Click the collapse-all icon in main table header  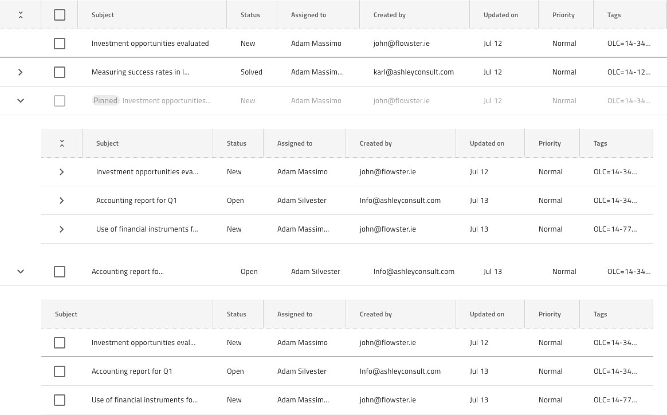tap(21, 15)
